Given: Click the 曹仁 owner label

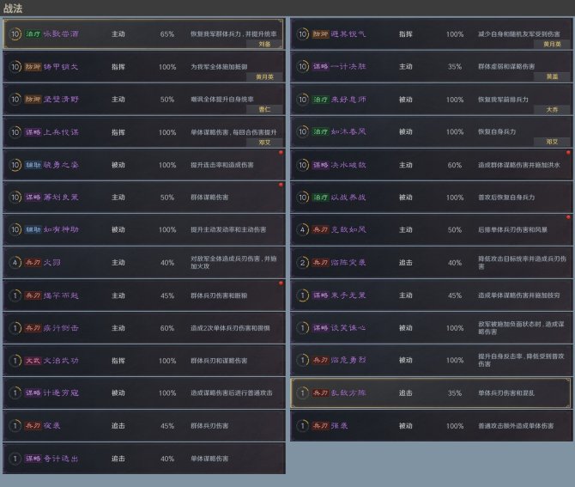Looking at the screenshot, I should click(264, 109).
